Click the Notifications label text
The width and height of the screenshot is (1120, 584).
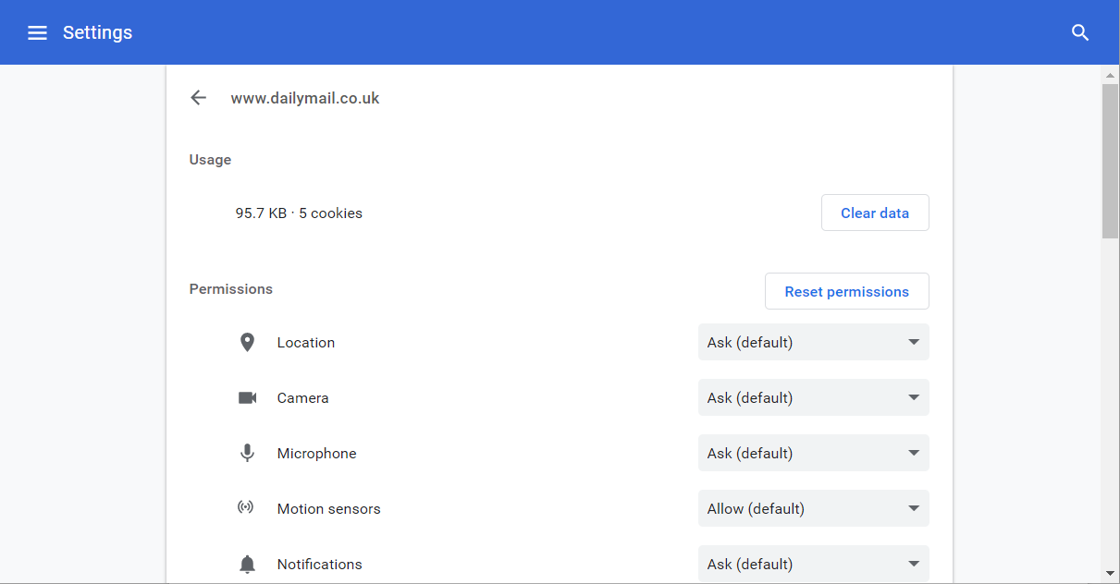click(319, 565)
